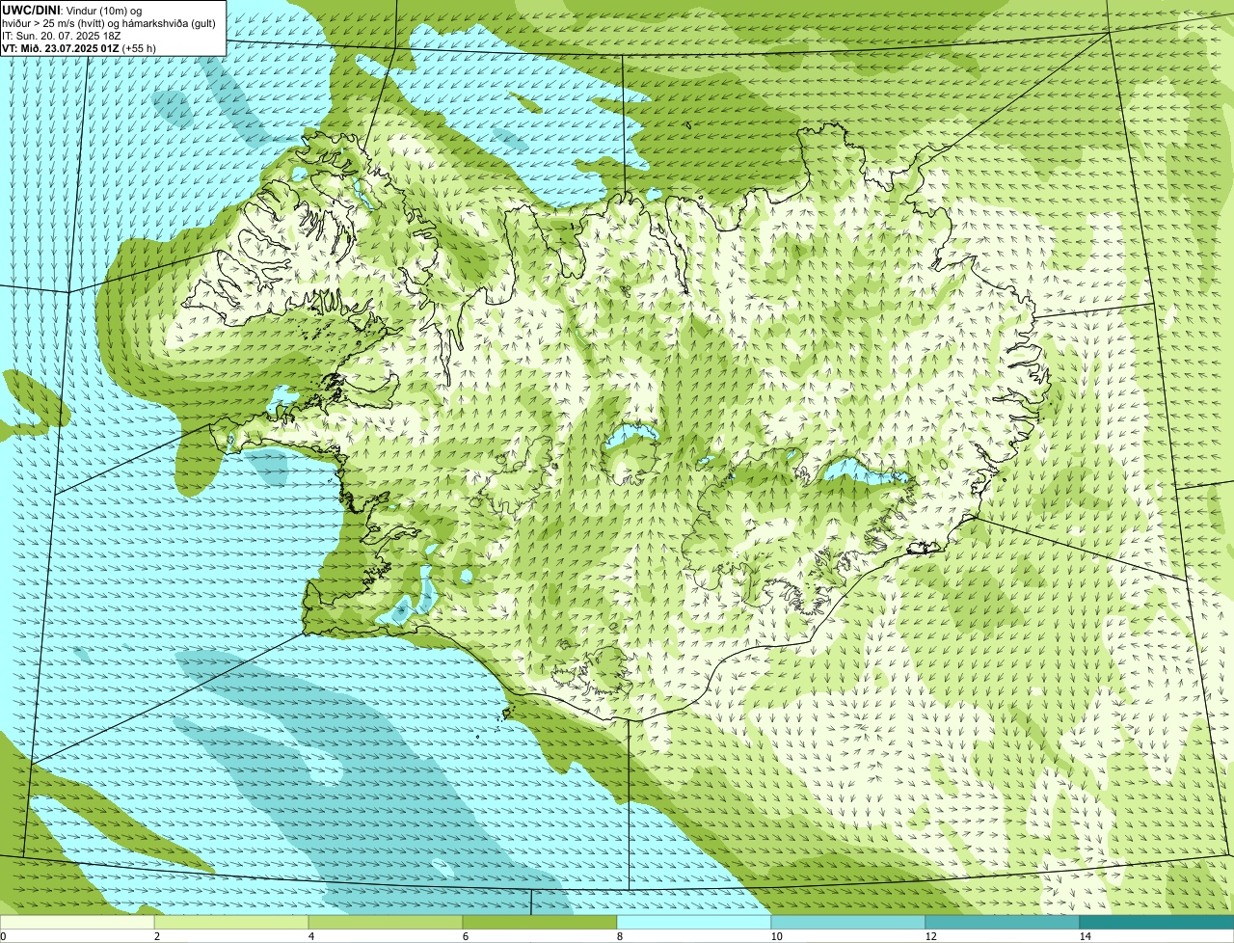
Task: Click the "14" label on the color scale
Action: click(x=1085, y=936)
